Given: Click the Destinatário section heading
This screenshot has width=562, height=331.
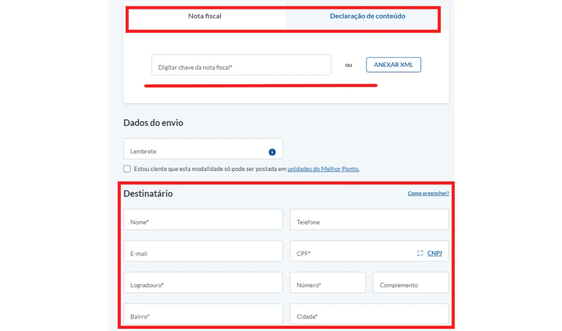Looking at the screenshot, I should [x=148, y=193].
